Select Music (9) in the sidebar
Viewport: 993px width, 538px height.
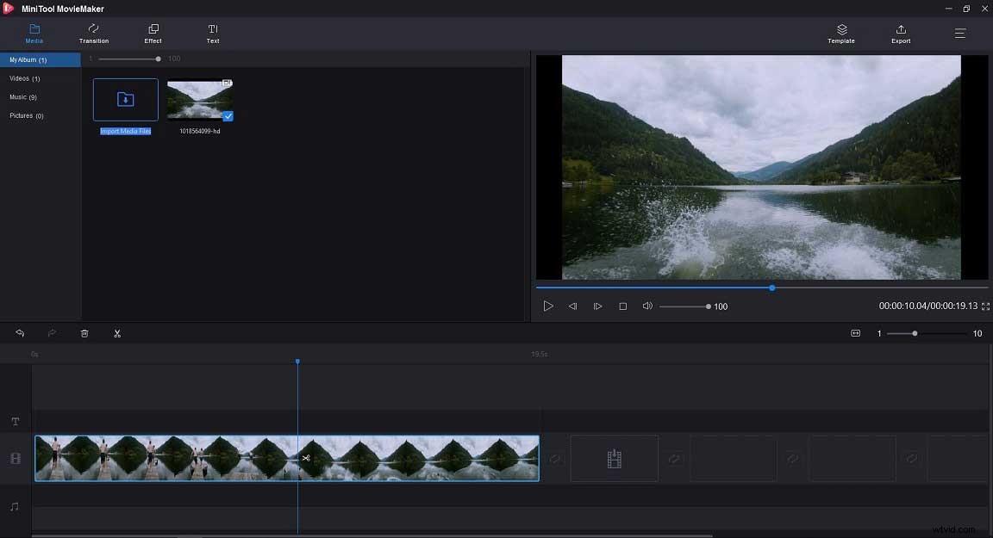pyautogui.click(x=26, y=96)
